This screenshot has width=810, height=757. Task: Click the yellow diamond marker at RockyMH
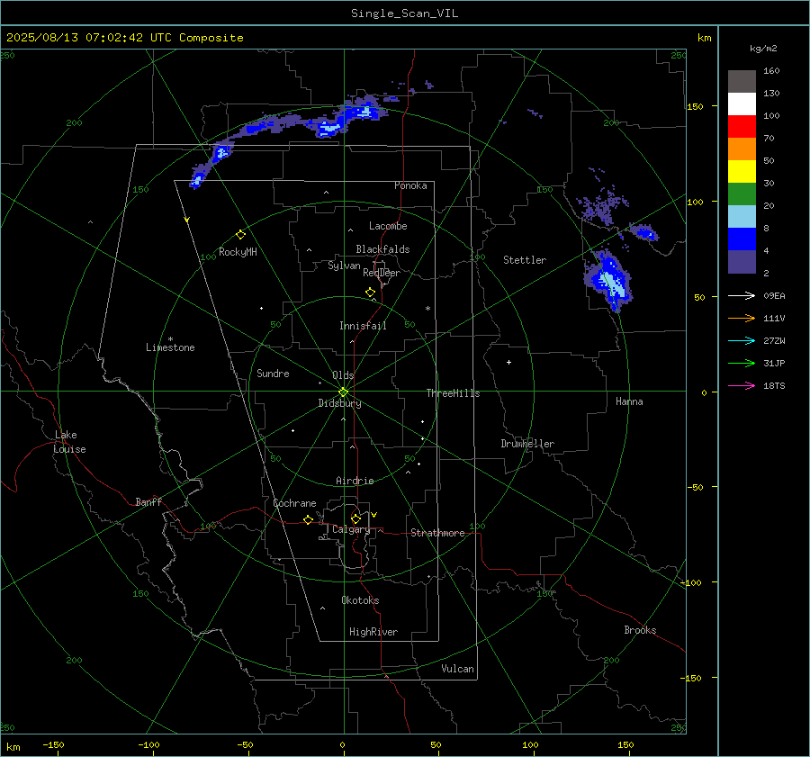pos(240,235)
